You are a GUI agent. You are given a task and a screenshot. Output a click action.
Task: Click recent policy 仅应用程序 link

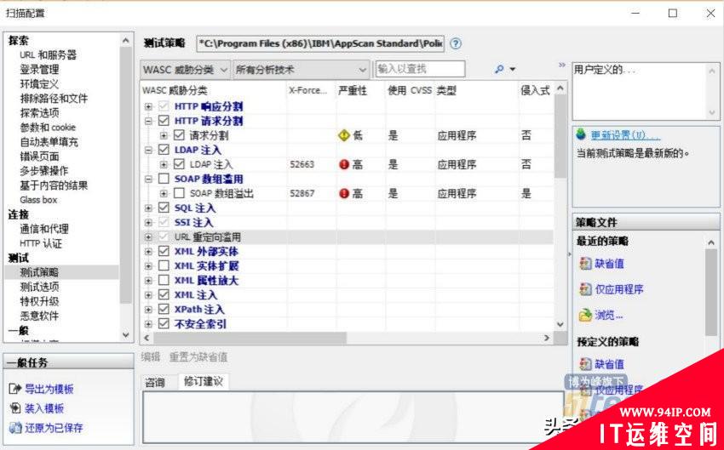pyautogui.click(x=619, y=289)
